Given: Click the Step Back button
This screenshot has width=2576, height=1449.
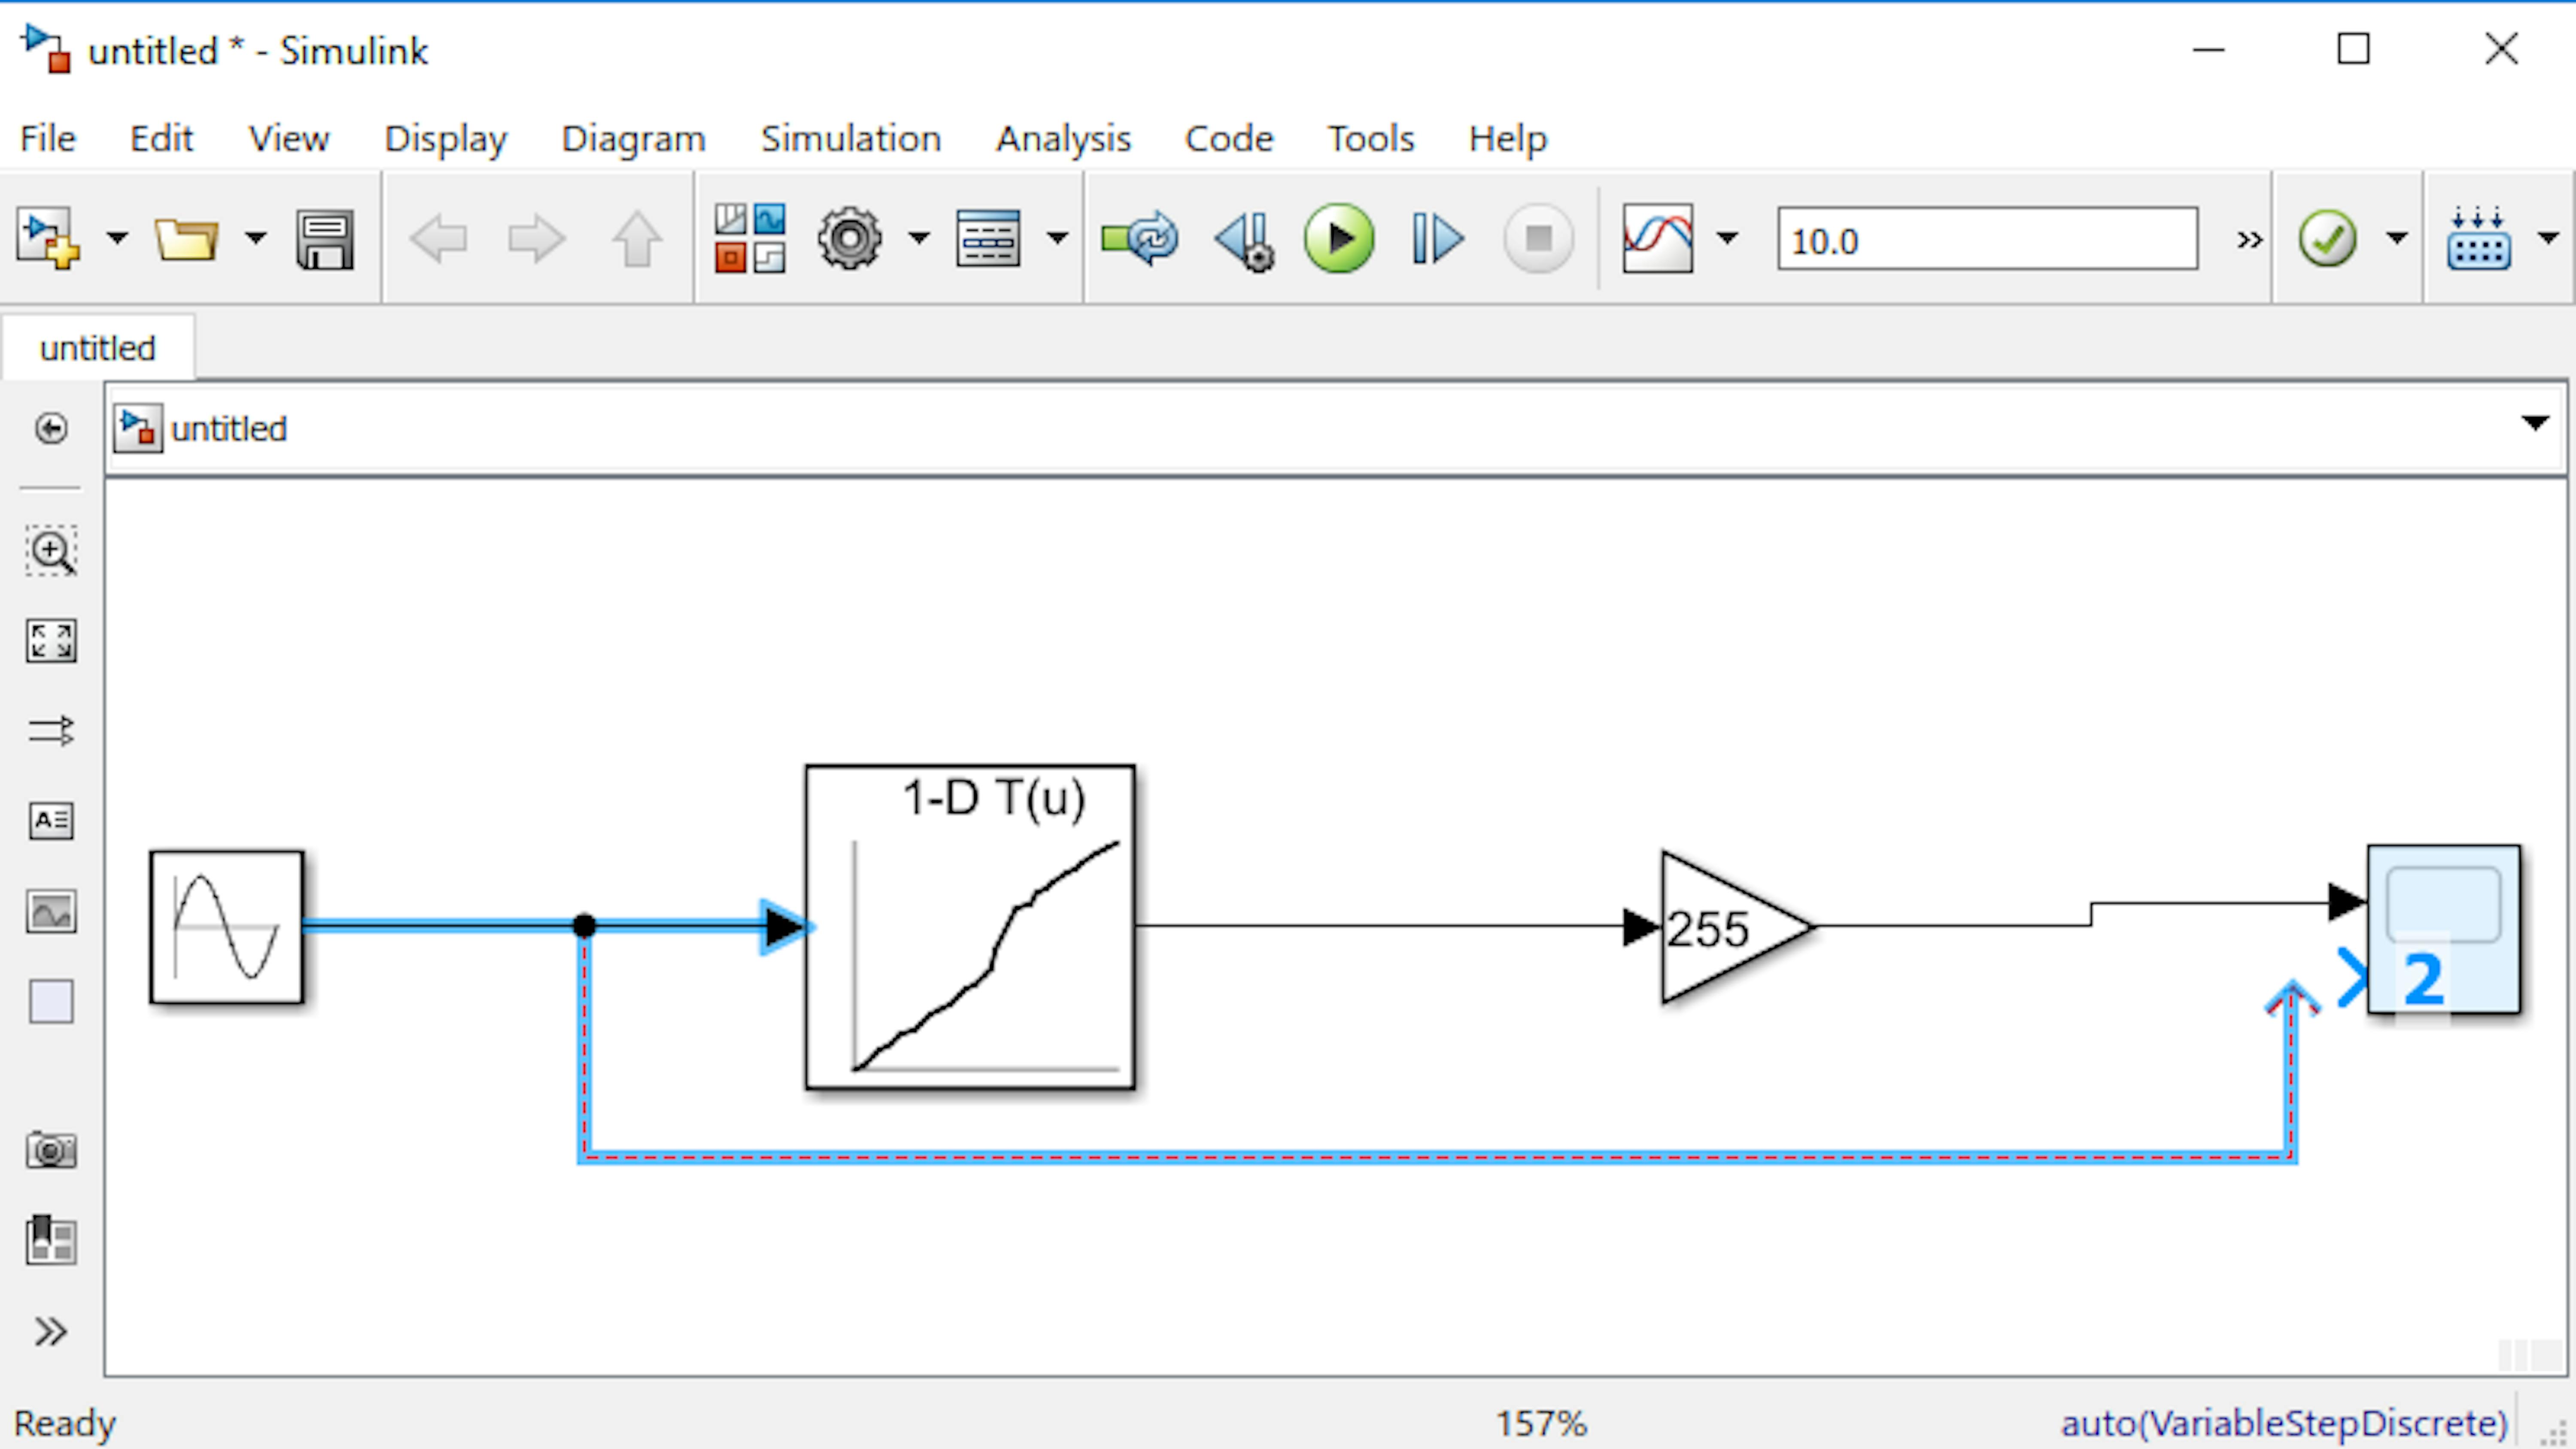Looking at the screenshot, I should 1244,240.
